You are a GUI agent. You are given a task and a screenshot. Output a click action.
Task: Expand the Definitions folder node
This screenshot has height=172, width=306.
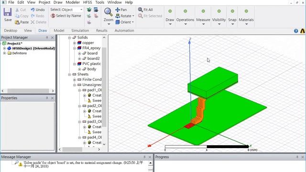(x=4, y=53)
